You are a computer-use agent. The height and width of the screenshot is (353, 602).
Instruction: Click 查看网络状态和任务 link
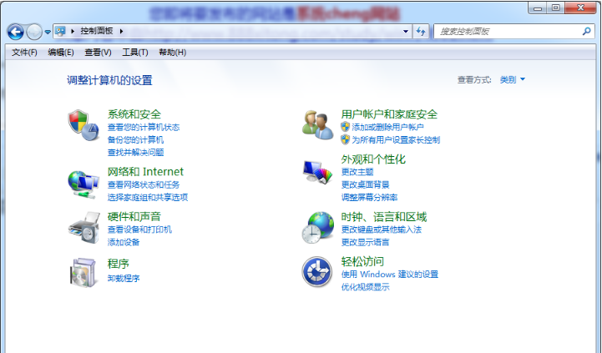[x=144, y=184]
